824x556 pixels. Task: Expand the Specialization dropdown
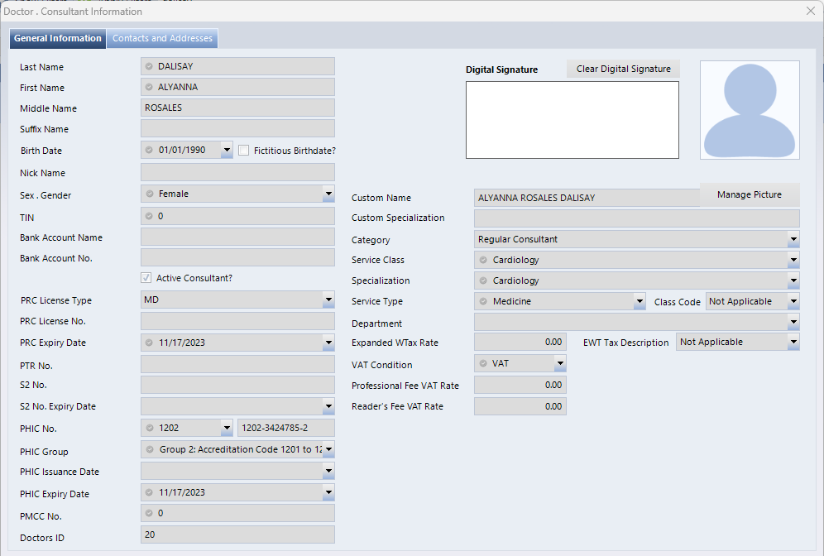click(793, 280)
